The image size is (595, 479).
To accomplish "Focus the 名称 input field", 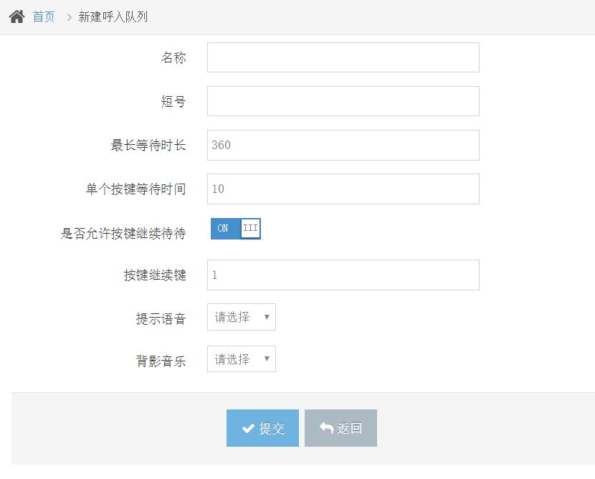I will (x=343, y=57).
